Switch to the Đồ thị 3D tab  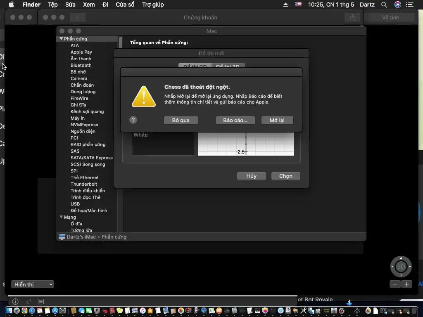pos(228,66)
